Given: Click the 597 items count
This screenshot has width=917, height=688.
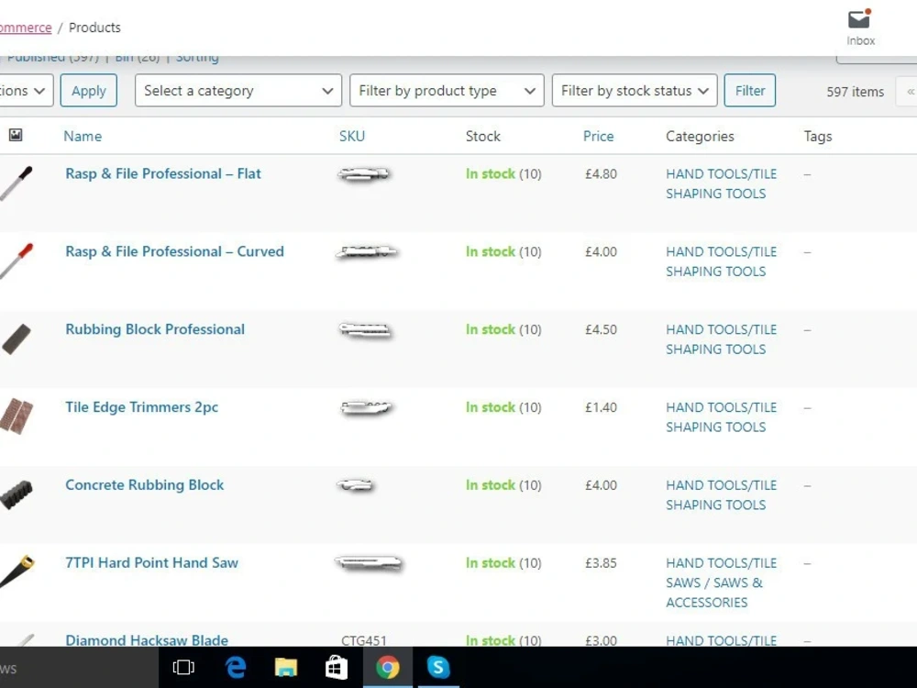Looking at the screenshot, I should click(855, 92).
